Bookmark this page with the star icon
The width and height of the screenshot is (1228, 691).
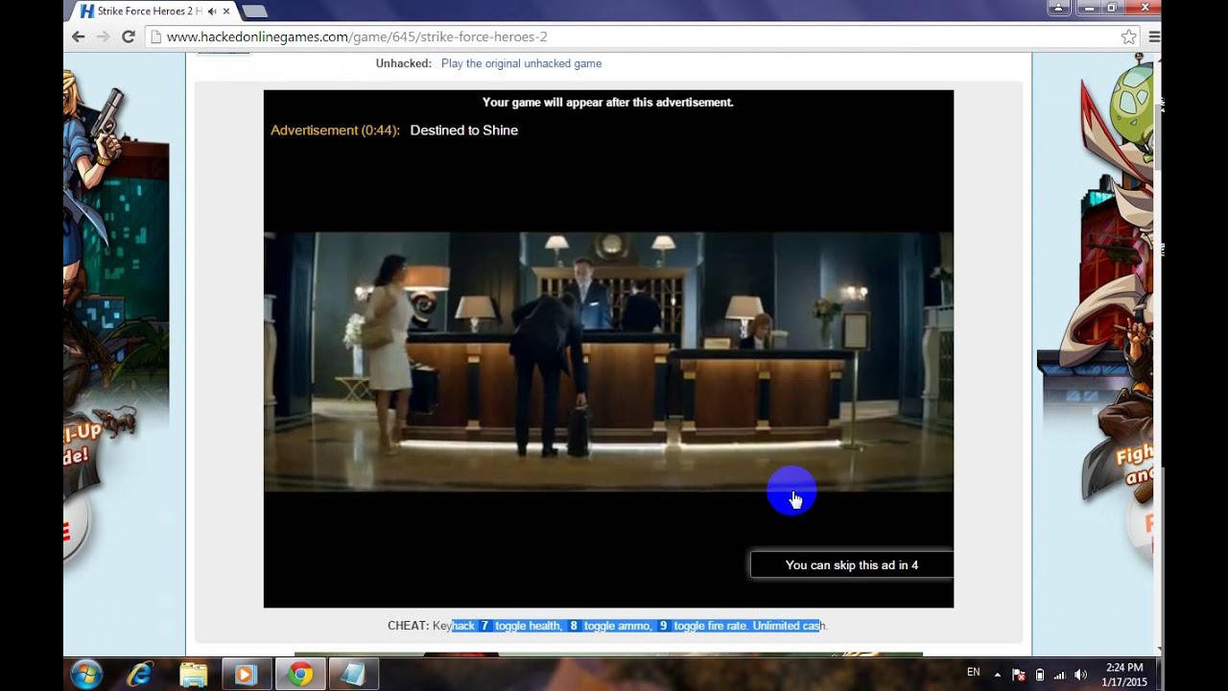pos(1129,36)
